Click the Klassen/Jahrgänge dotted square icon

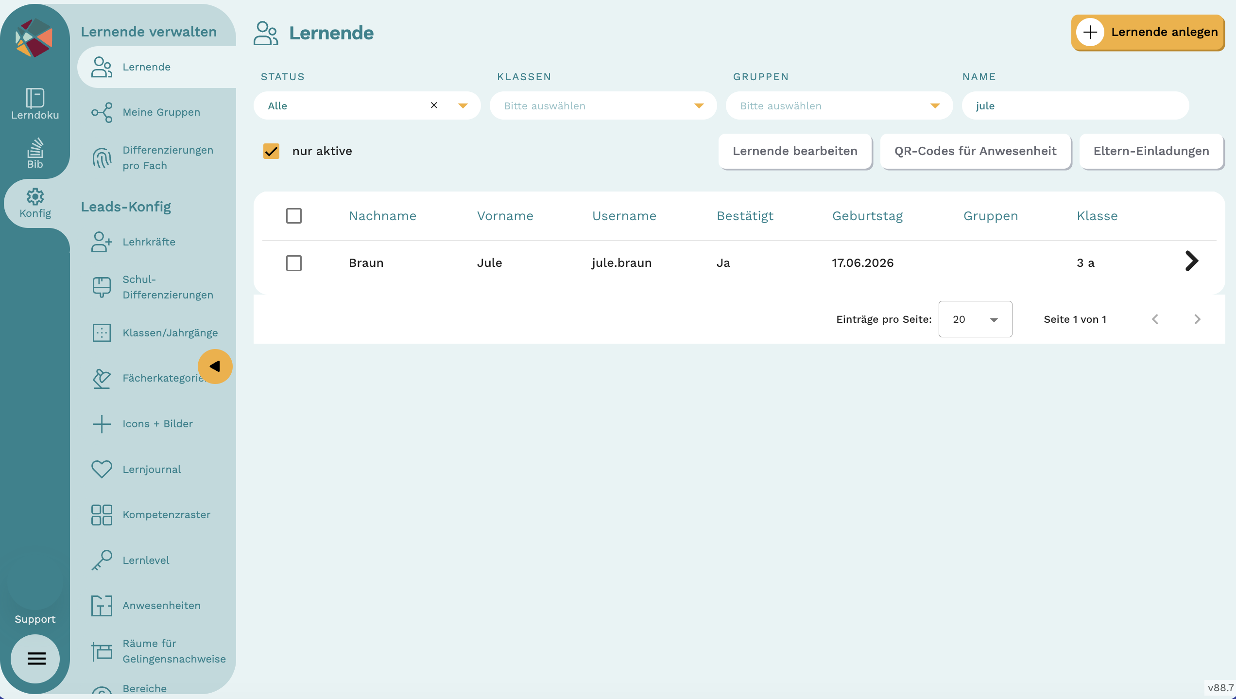[102, 333]
